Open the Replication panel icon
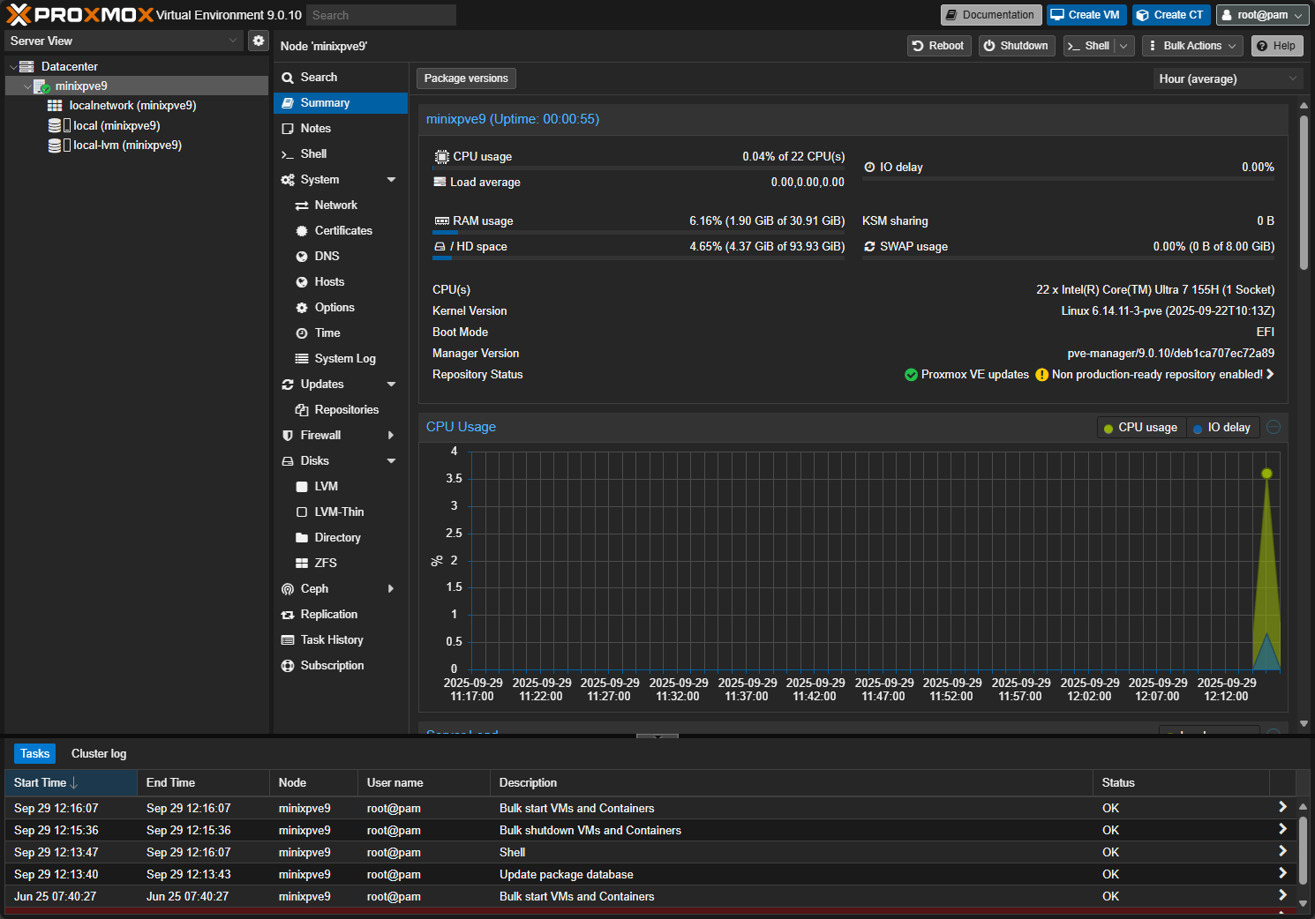 (289, 614)
